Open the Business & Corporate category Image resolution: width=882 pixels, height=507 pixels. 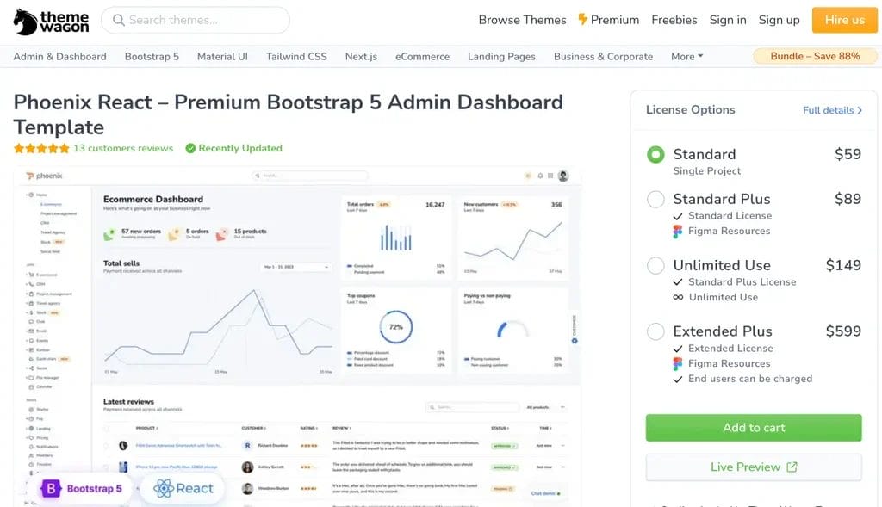point(603,57)
